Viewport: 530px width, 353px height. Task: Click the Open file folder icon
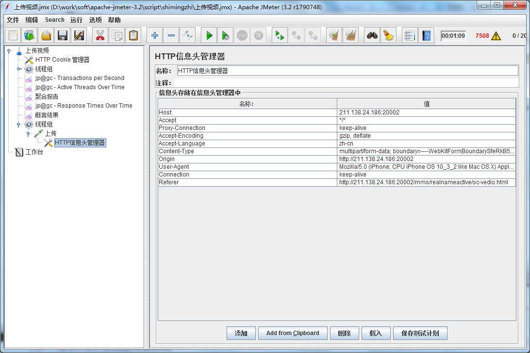pos(46,35)
